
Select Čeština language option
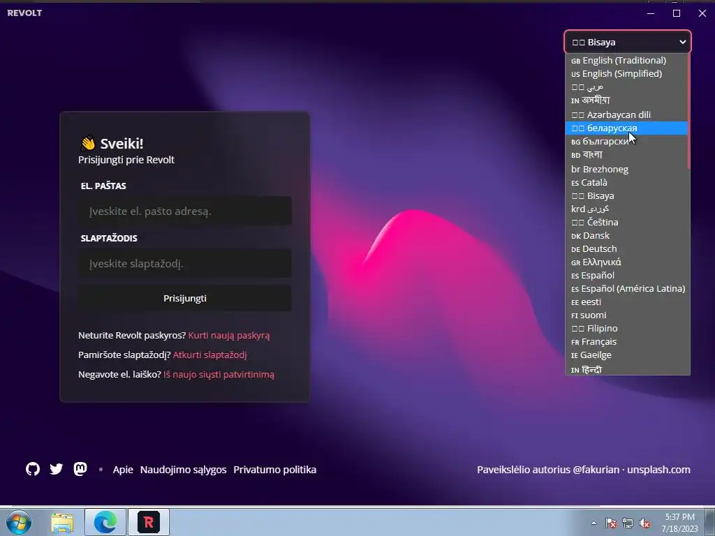click(x=626, y=222)
